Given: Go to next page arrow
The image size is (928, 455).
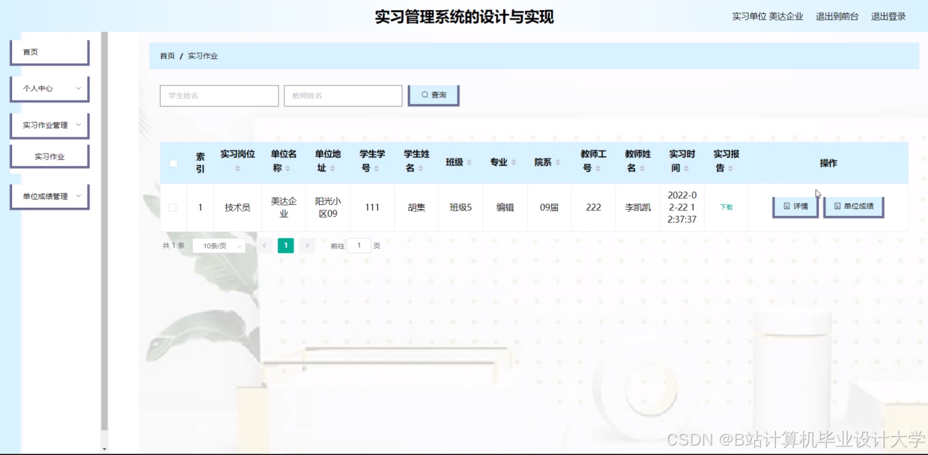Looking at the screenshot, I should tap(307, 246).
